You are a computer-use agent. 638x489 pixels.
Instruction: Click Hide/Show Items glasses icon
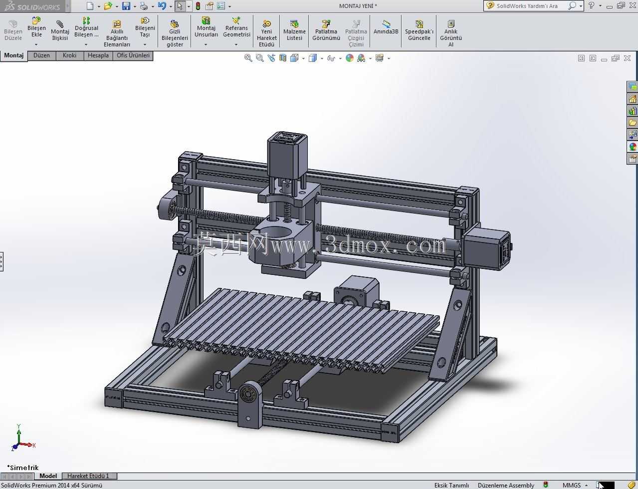(x=331, y=58)
